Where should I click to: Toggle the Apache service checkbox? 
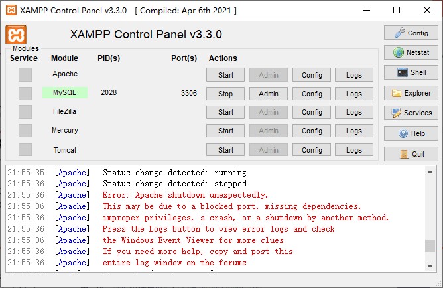pyautogui.click(x=25, y=74)
